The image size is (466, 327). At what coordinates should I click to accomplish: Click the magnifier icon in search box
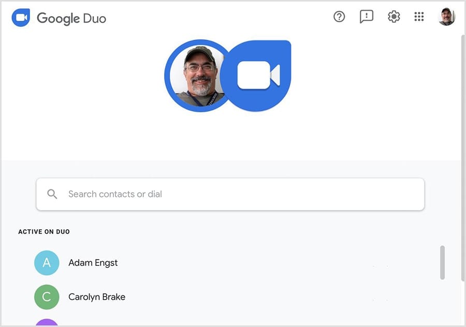click(52, 194)
